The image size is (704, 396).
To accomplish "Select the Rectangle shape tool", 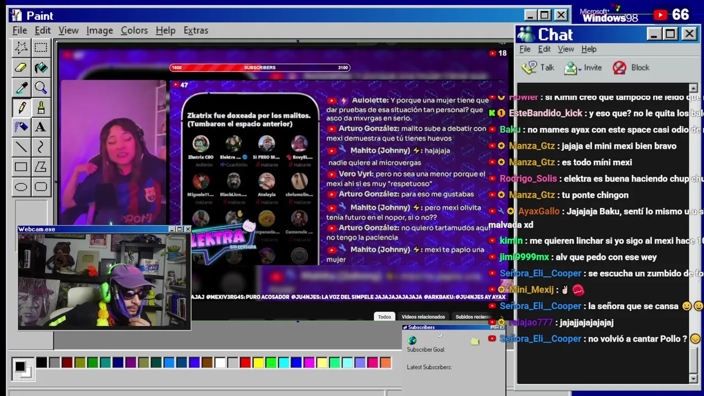I will (x=21, y=167).
